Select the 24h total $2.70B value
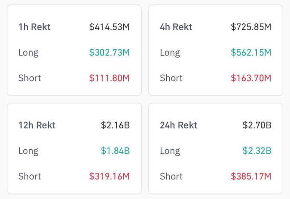The width and height of the screenshot is (290, 199). point(257,125)
